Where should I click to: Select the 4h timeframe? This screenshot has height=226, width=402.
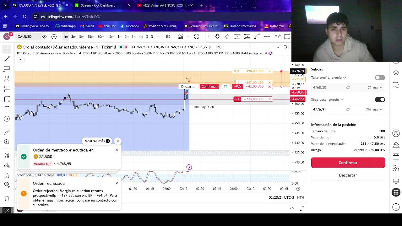tap(140, 37)
